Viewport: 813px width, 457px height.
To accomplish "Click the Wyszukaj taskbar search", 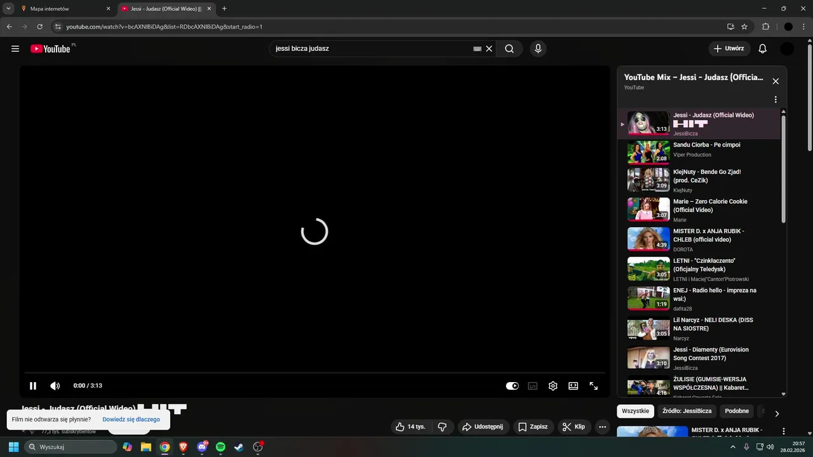I will (69, 447).
